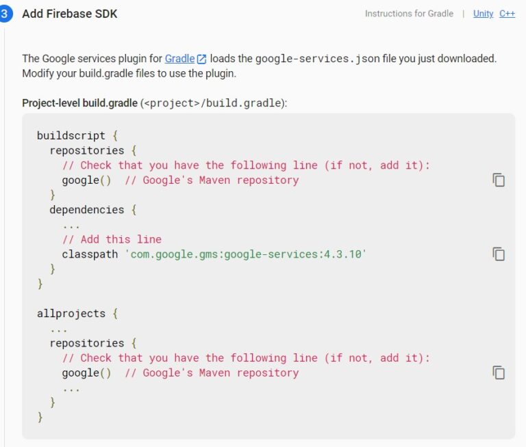This screenshot has width=526, height=447.
Task: Copy the first google() repository line
Action: click(x=499, y=180)
